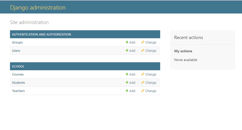
Task: Click the Recent actions heading
Action: tap(188, 37)
